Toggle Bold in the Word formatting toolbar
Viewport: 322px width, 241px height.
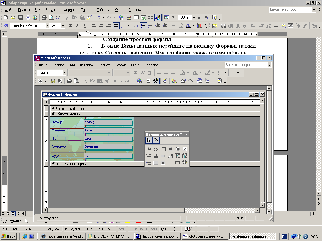(x=71, y=26)
